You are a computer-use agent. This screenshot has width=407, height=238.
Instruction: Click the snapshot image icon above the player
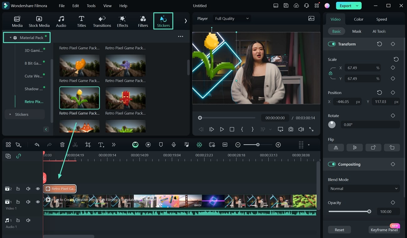pos(311,18)
